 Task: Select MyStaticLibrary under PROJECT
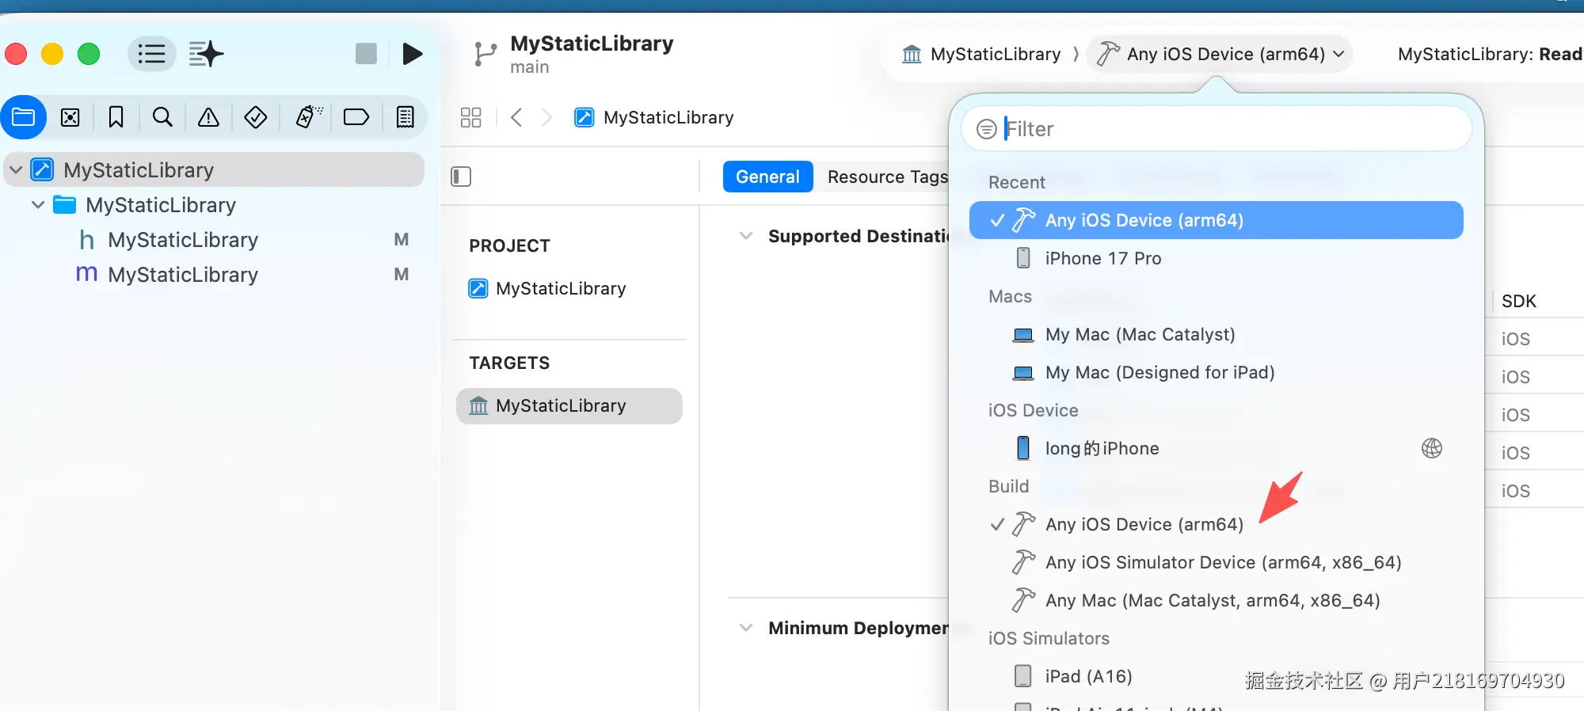[569, 288]
